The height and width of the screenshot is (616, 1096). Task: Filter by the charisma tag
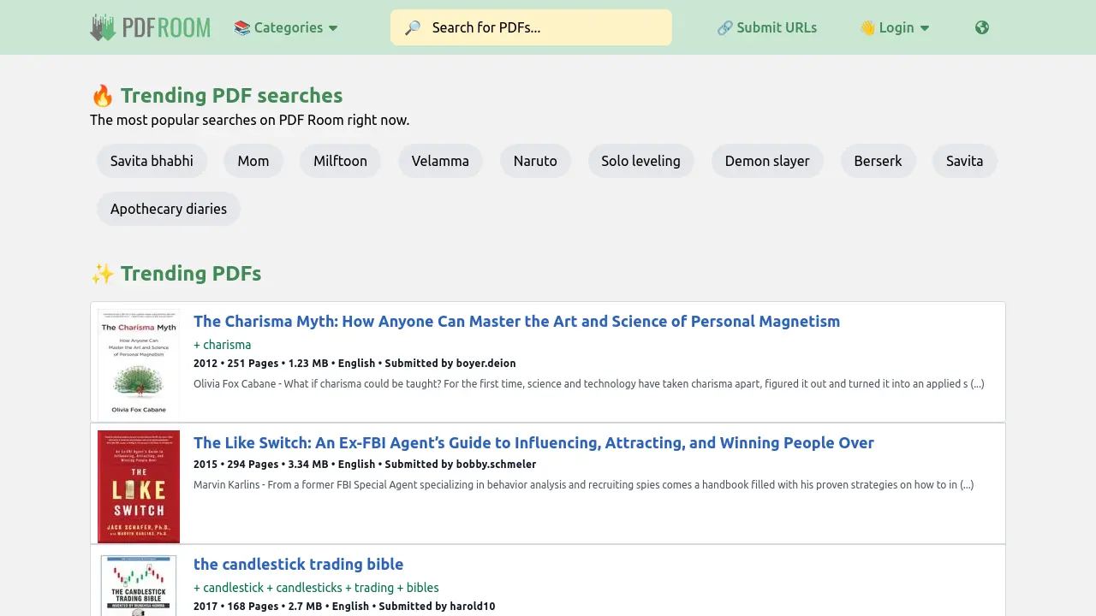point(223,345)
